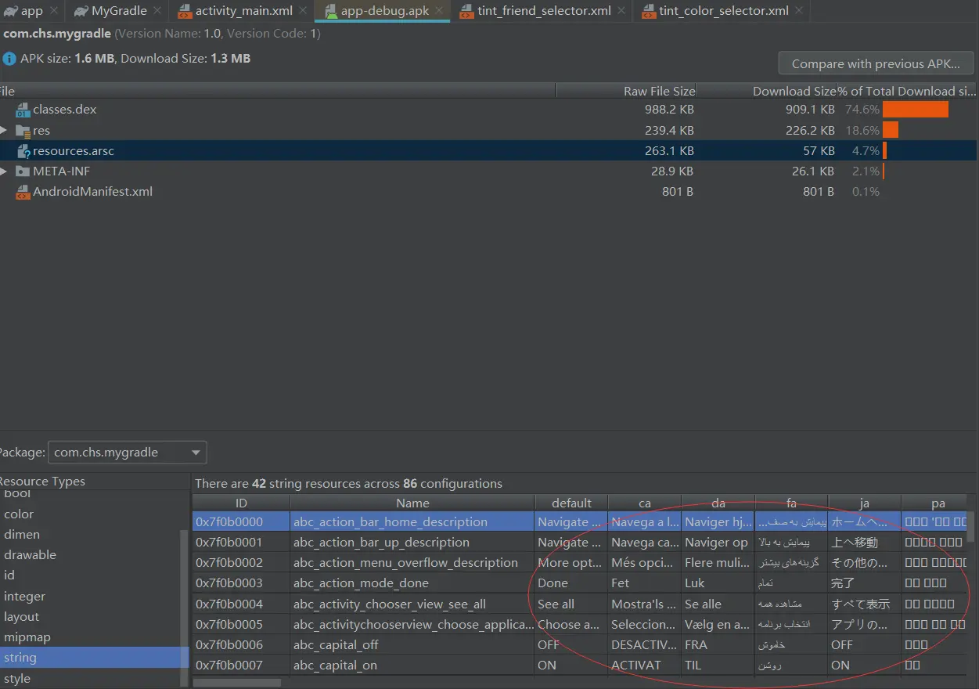Open the Package dropdown com.chs.mygradle

tap(127, 453)
